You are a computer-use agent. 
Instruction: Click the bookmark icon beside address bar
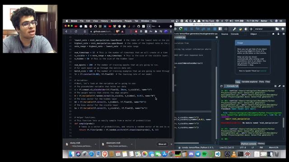click(x=85, y=31)
